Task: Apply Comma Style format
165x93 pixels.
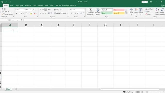Action: click(78, 13)
